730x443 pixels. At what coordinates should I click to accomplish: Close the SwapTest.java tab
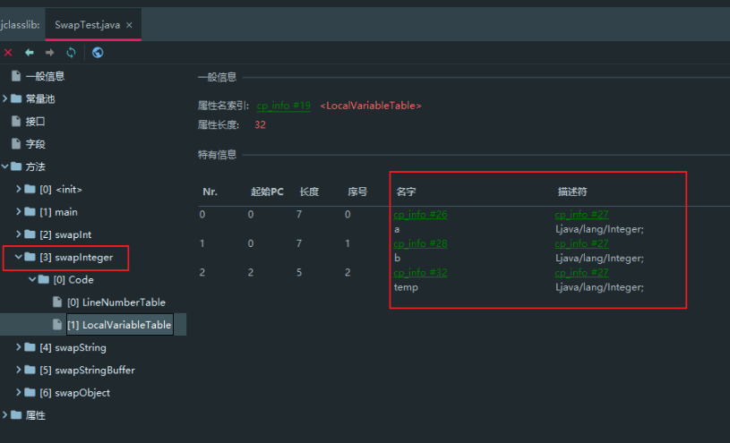129,25
